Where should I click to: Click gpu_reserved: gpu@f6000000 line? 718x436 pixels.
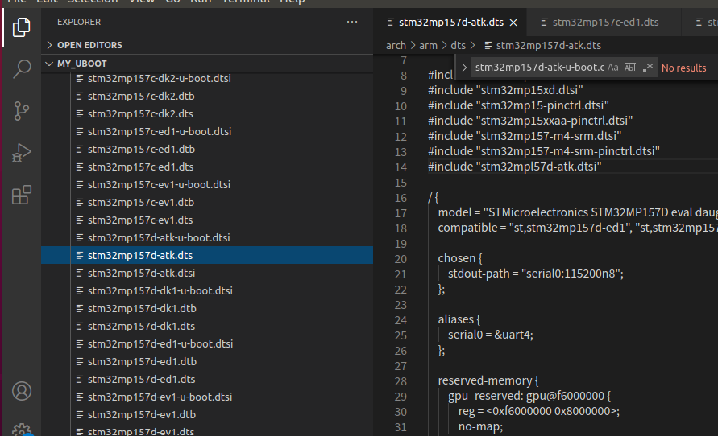point(529,397)
